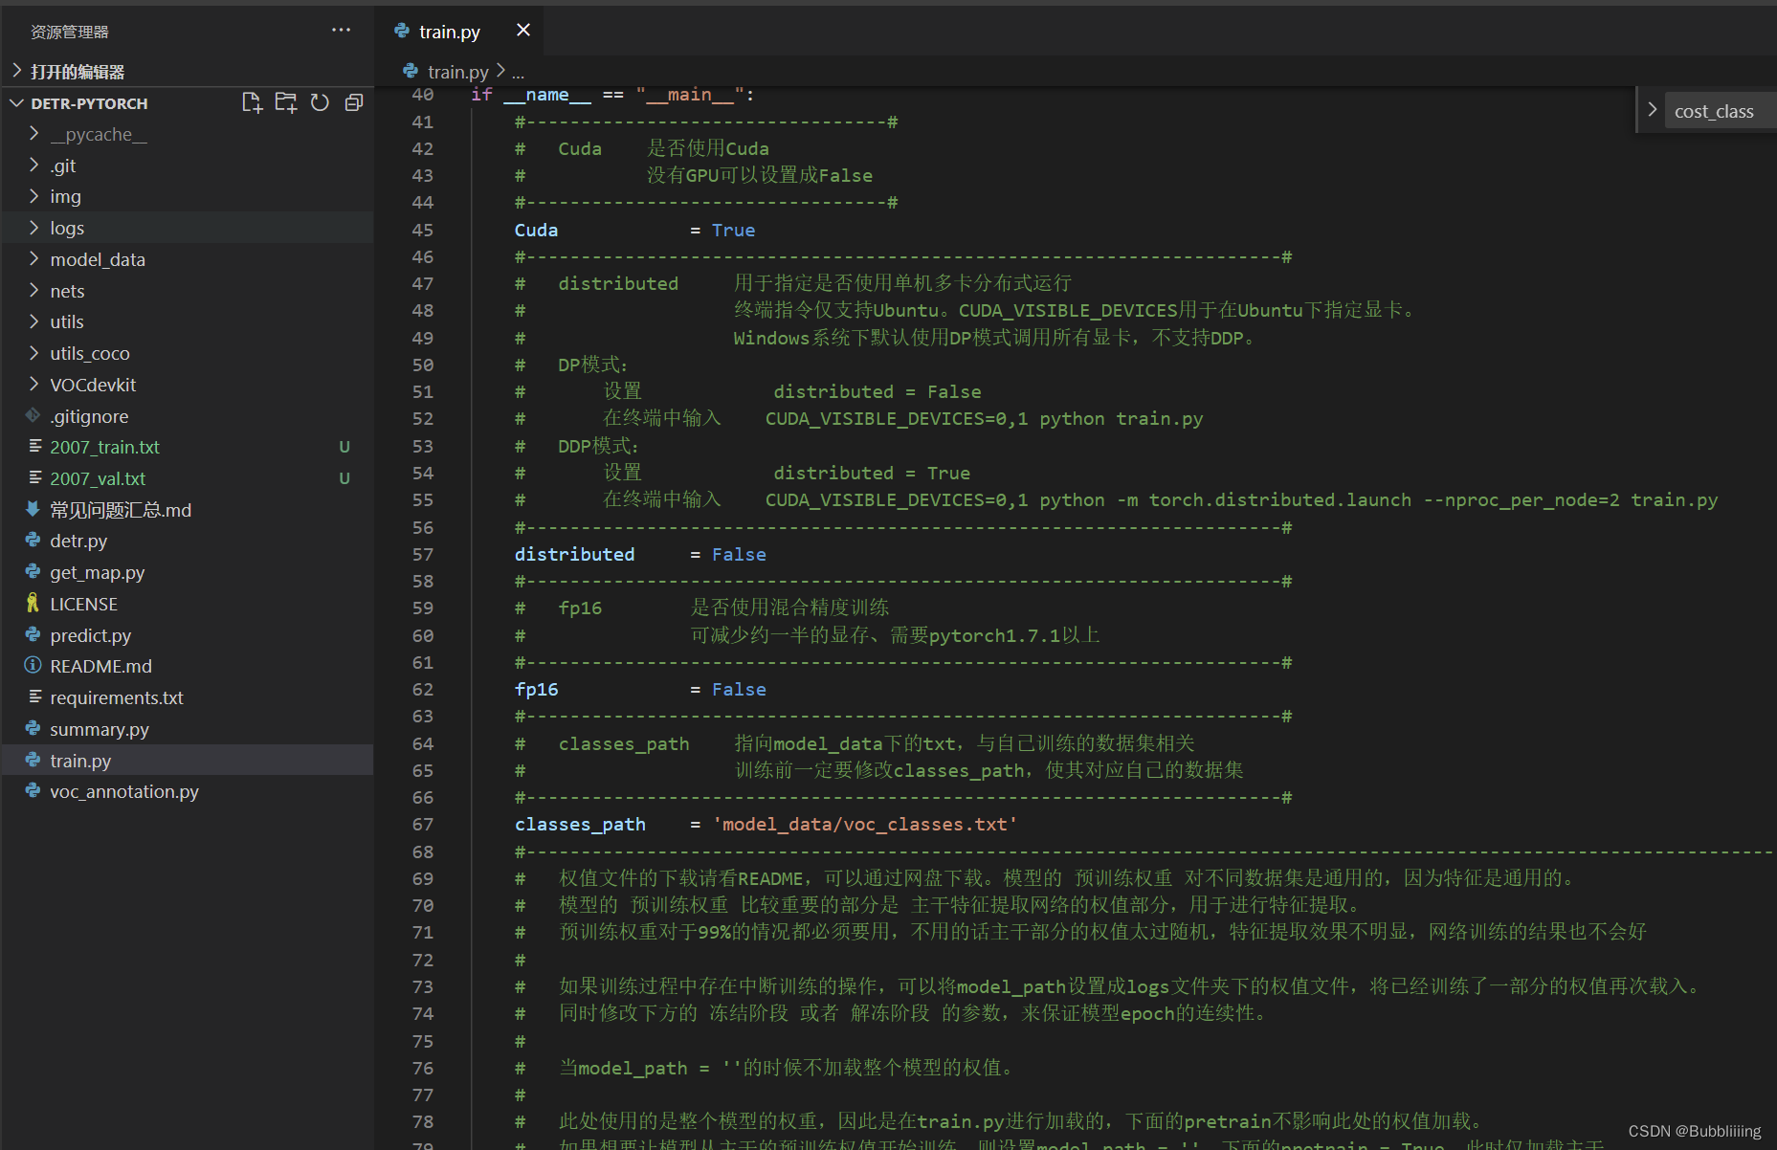Click the file icon beside 2007_train.txt

pos(34,446)
